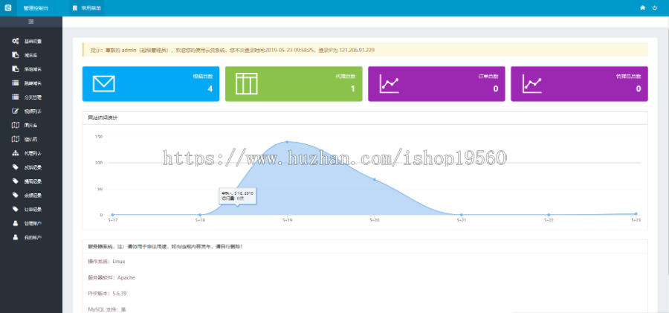The image size is (669, 313).
Task: Click the yellow admin login notice banner
Action: coord(365,50)
